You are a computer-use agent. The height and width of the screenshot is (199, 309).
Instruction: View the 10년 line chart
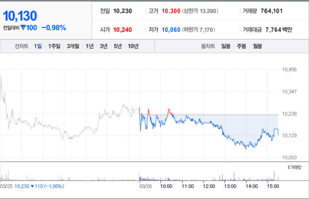(x=133, y=46)
